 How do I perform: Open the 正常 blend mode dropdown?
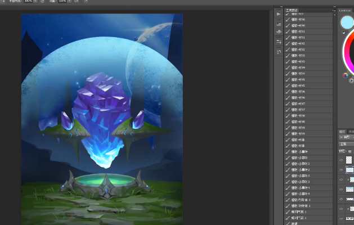[x=346, y=144]
